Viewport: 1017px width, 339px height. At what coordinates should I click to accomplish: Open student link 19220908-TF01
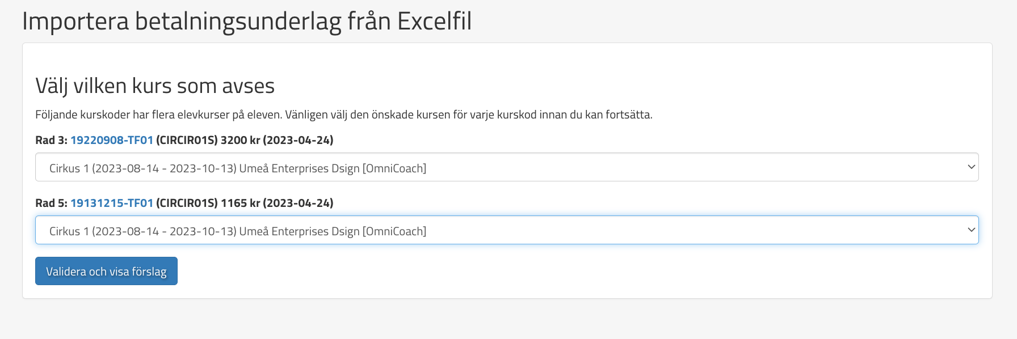coord(112,140)
